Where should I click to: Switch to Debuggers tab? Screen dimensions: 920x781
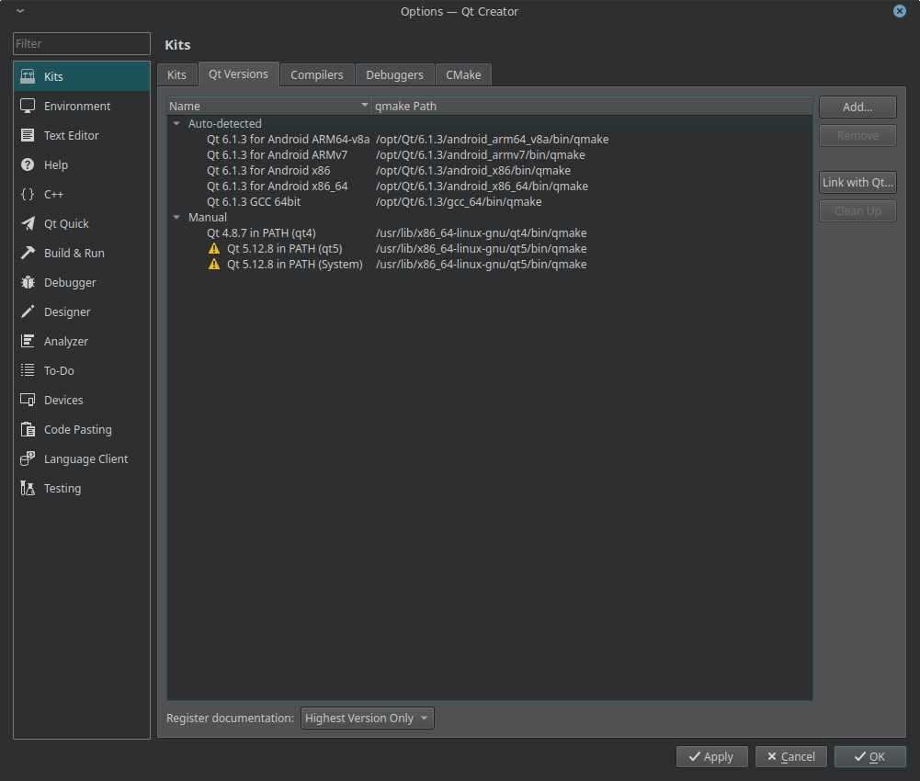point(394,75)
